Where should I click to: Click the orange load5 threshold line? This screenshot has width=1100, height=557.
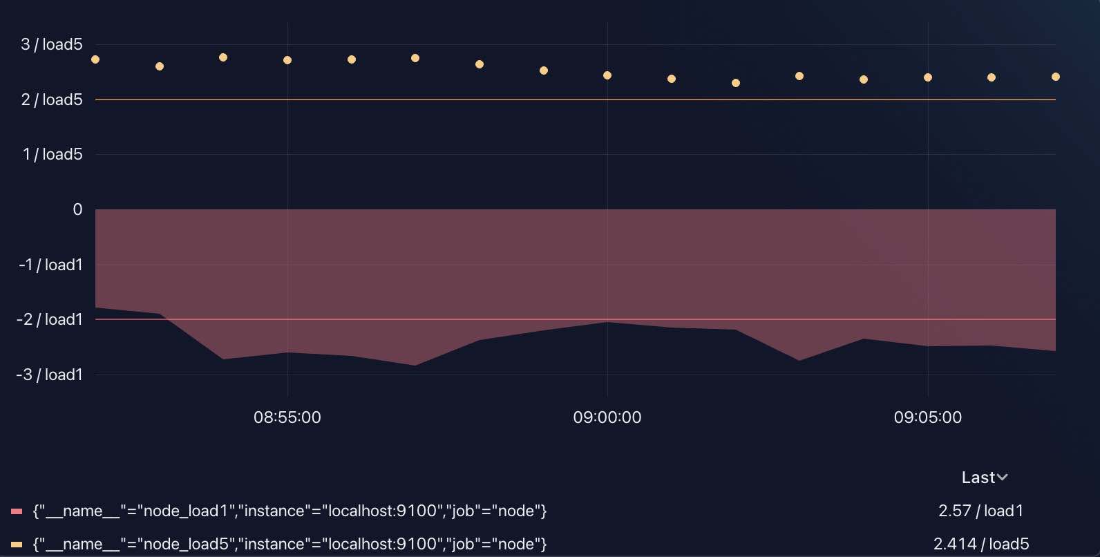pos(575,100)
